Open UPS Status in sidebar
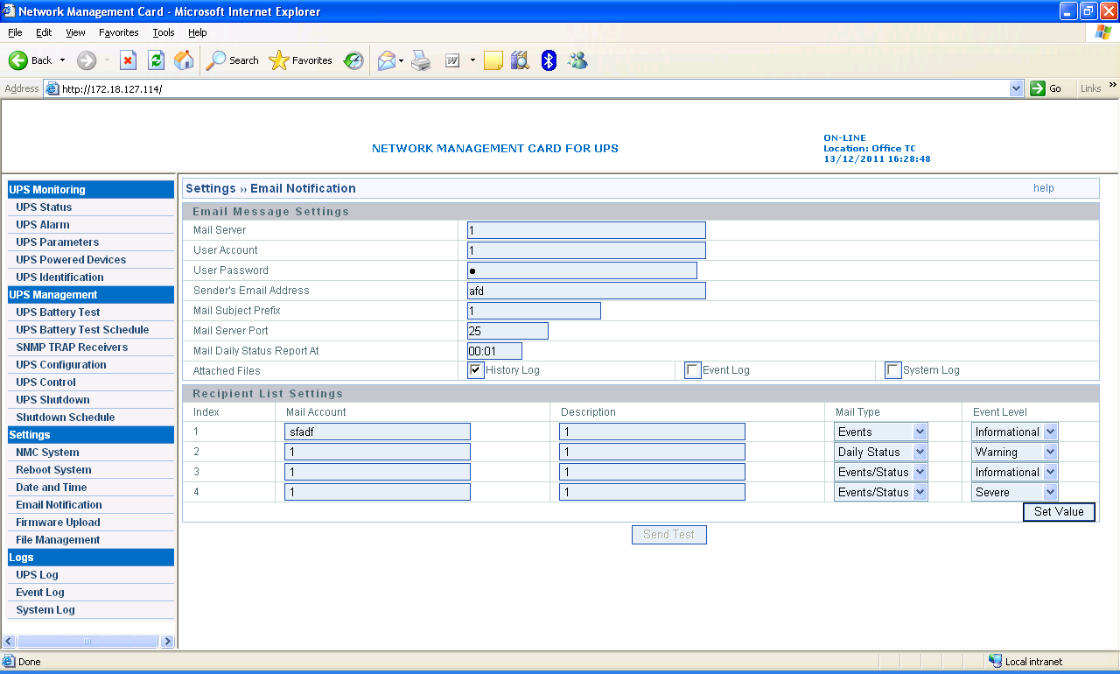Screen dimensions: 1120x674 click(44, 207)
